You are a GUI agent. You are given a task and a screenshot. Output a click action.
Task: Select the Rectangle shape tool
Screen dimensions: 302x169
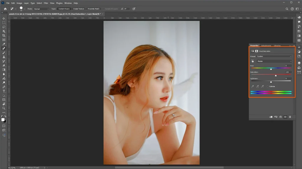point(4,100)
